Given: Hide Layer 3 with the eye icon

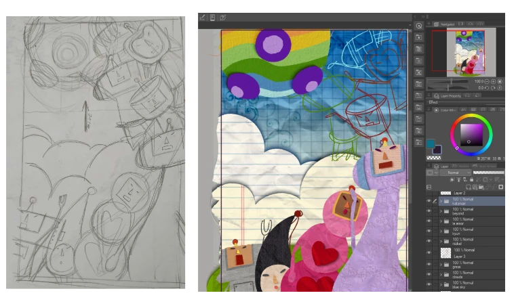Looking at the screenshot, I should coord(429,253).
